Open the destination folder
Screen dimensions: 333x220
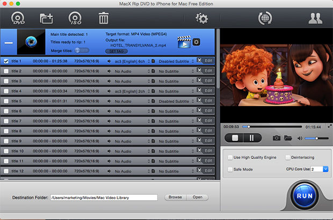[x=198, y=197]
